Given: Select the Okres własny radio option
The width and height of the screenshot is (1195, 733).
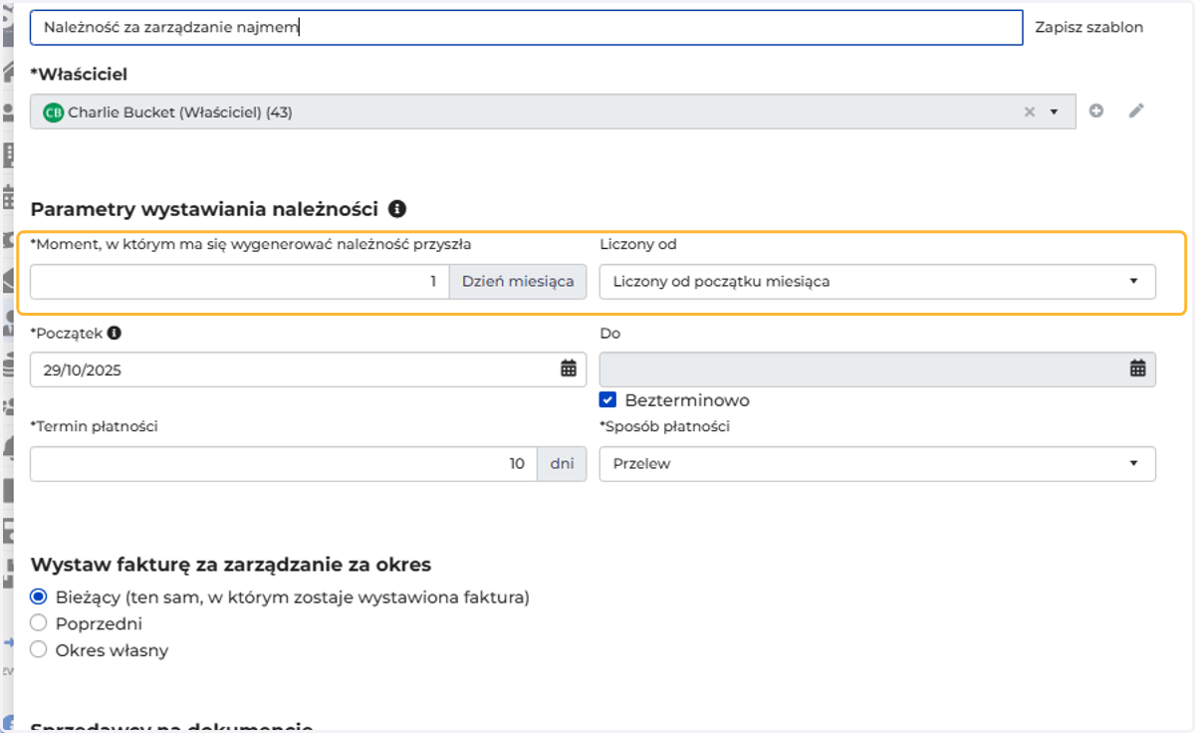Looking at the screenshot, I should pyautogui.click(x=39, y=650).
